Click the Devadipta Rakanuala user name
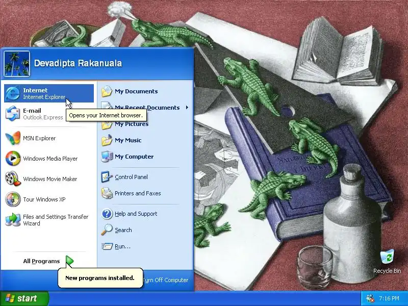This screenshot has height=306, width=408. pyautogui.click(x=78, y=63)
